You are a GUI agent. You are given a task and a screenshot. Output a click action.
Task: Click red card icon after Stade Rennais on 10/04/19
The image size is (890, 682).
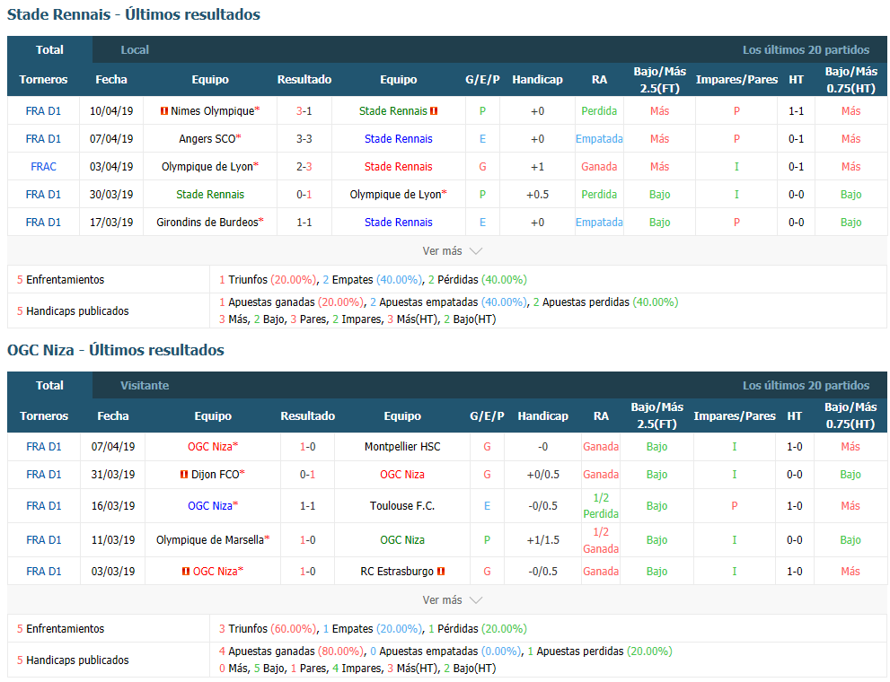pos(434,111)
